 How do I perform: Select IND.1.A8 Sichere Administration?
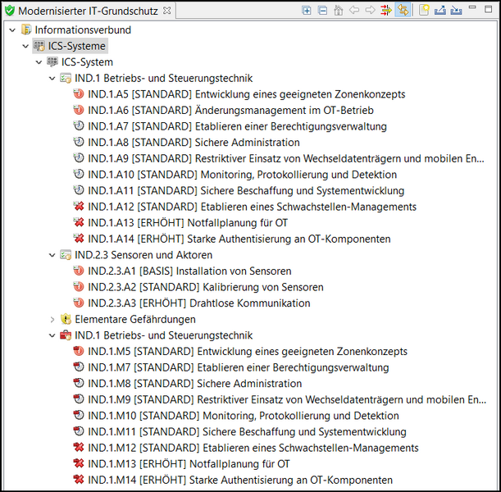(194, 142)
